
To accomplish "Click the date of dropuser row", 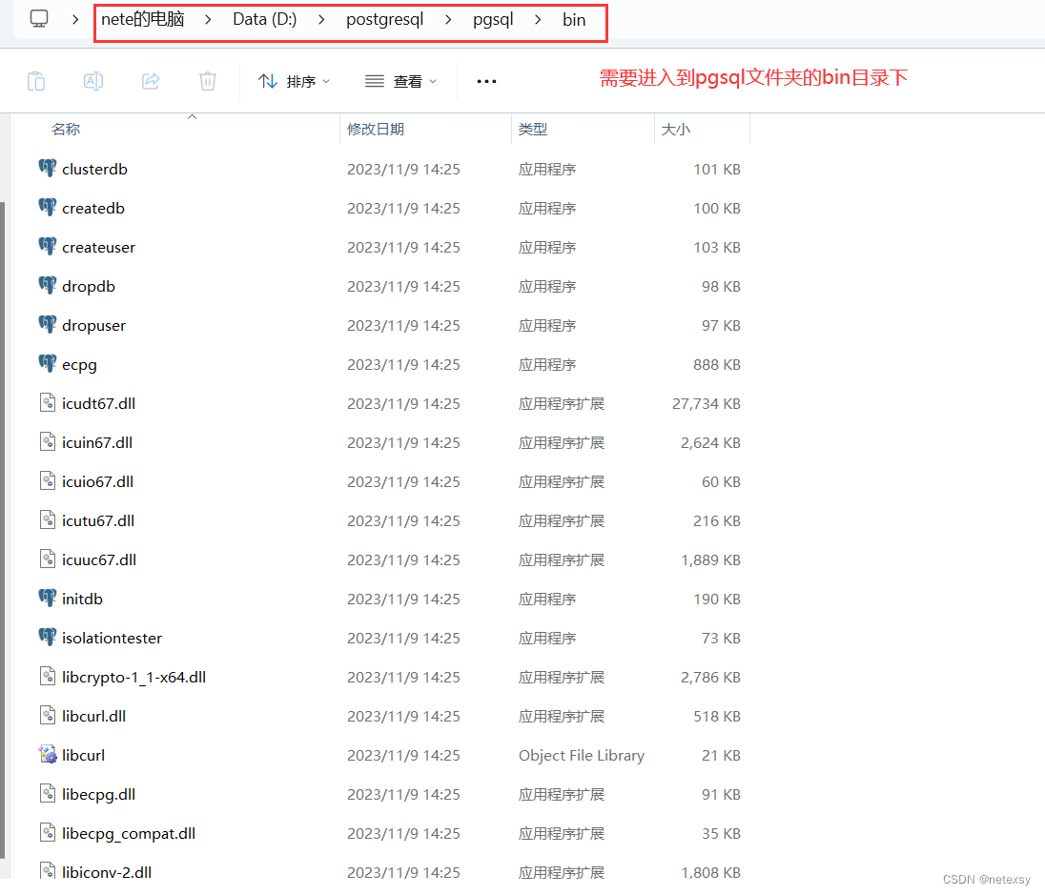I will 403,325.
